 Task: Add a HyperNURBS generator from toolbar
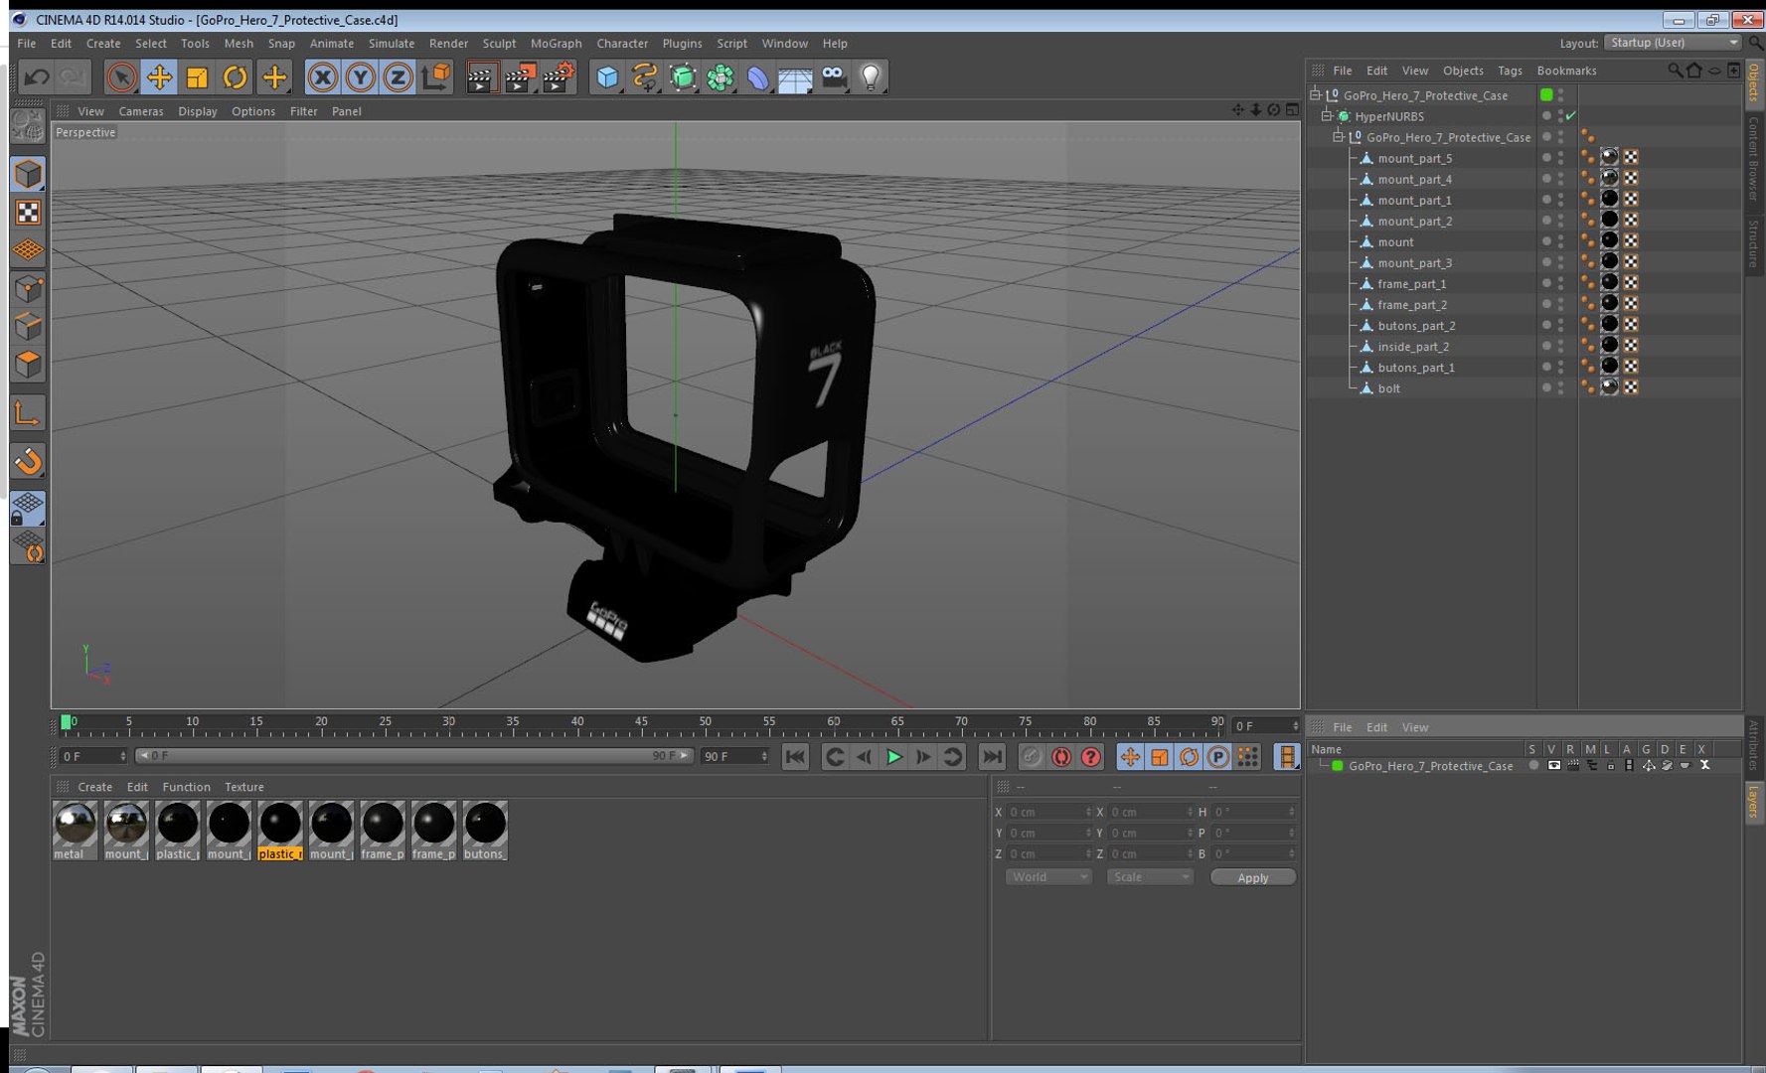[x=683, y=77]
